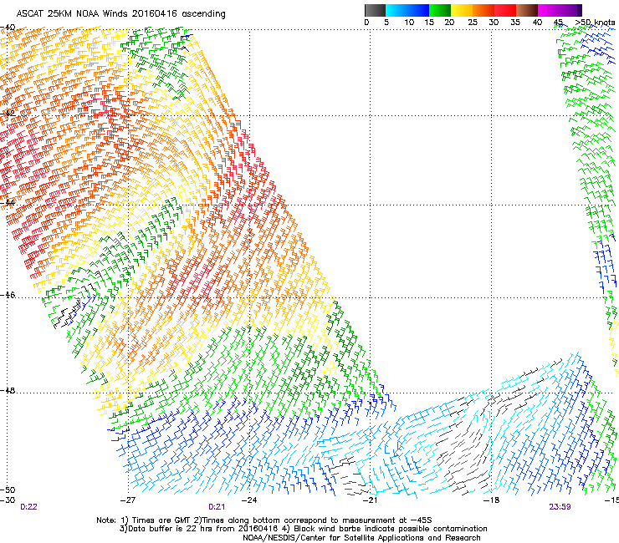Click the purple "23:59" pass time label
This screenshot has width=619, height=543.
click(x=560, y=507)
